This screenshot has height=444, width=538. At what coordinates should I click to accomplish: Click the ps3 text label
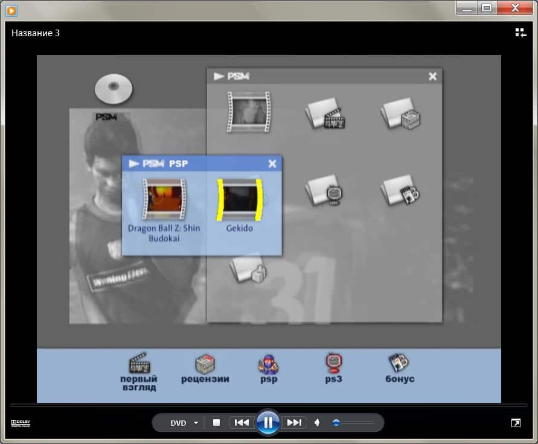click(333, 379)
